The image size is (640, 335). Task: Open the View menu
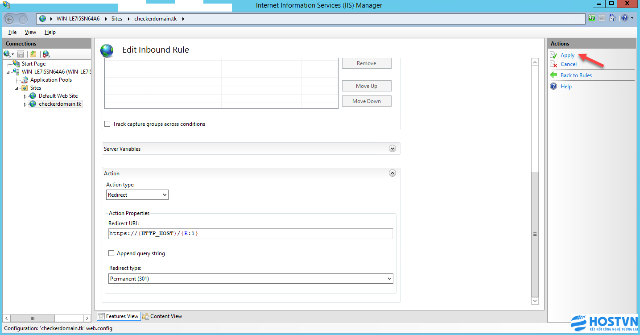tap(30, 32)
